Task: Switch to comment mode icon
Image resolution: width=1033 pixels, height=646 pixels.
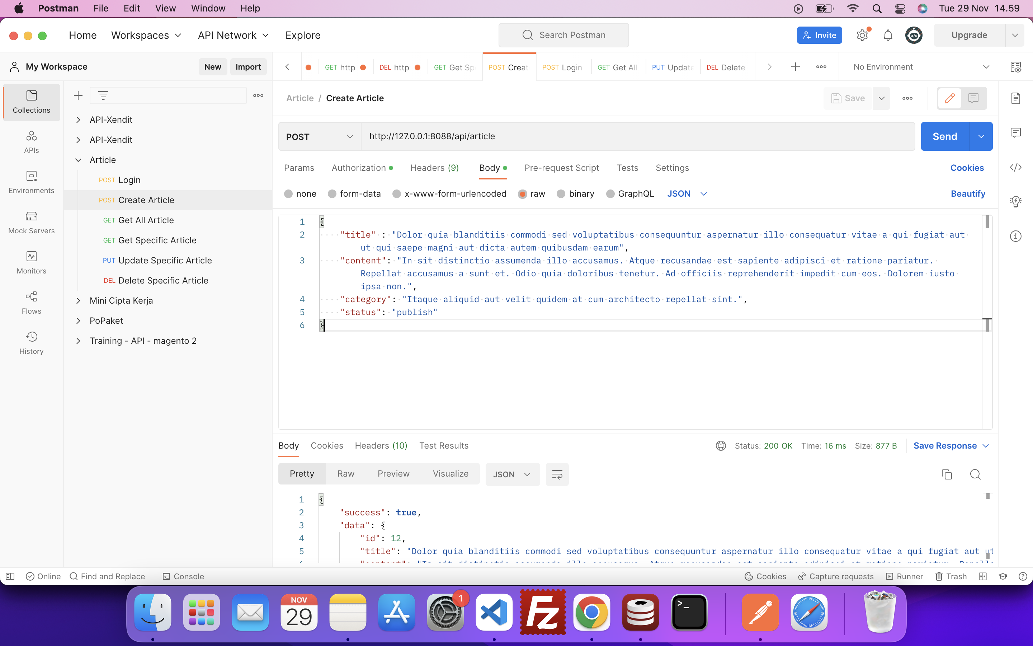Action: (973, 98)
